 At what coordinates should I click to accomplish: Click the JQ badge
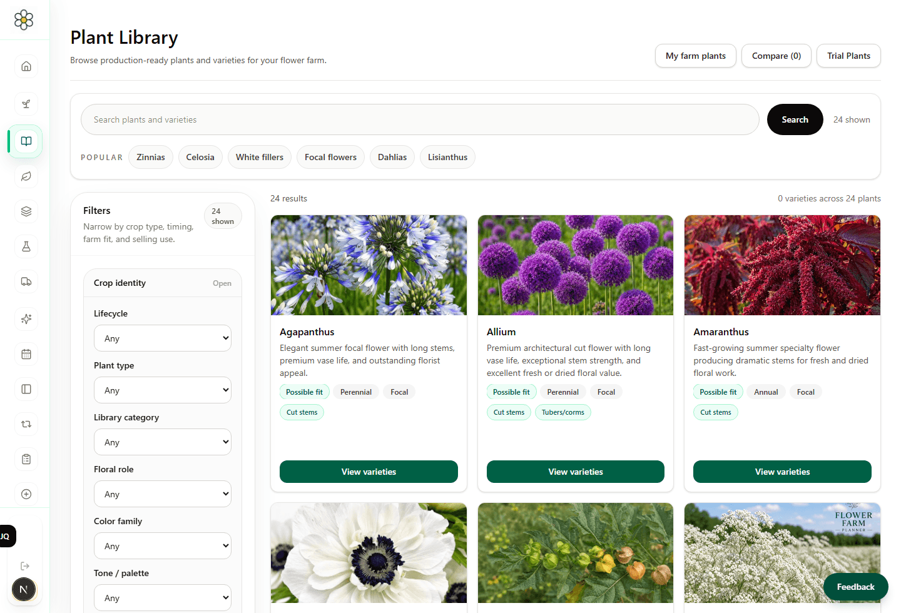(x=6, y=536)
